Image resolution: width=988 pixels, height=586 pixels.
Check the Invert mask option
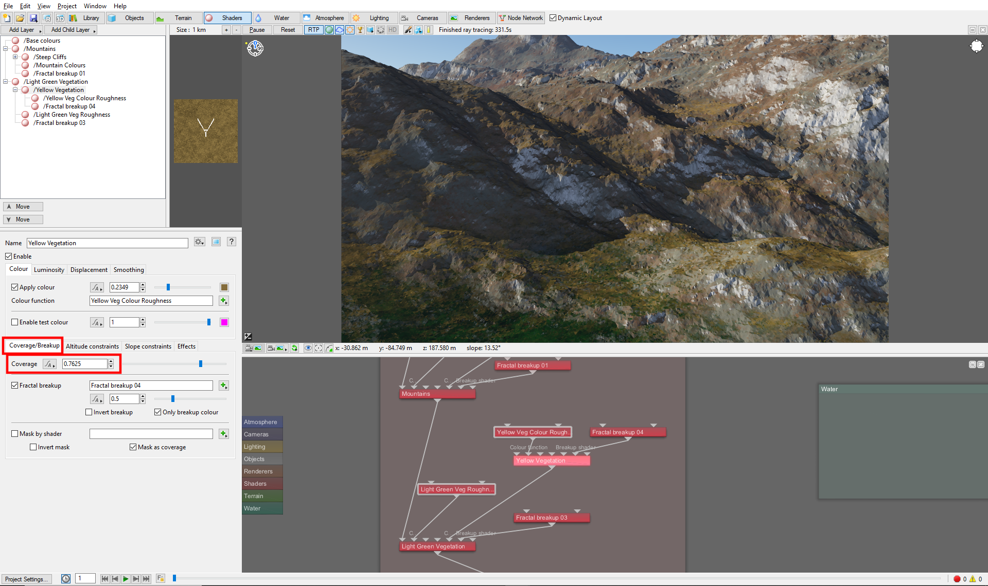[33, 447]
